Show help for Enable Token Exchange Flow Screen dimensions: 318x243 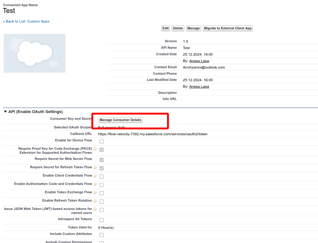95,192
